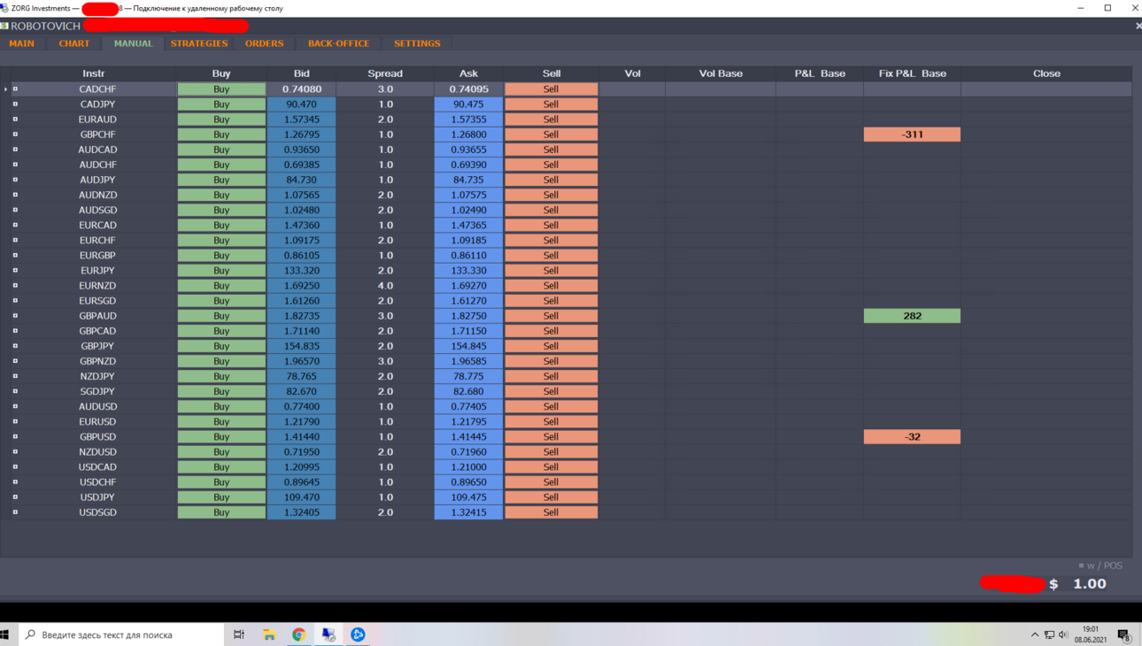Click Buy for EURGBP
The height and width of the screenshot is (646, 1142).
click(221, 255)
